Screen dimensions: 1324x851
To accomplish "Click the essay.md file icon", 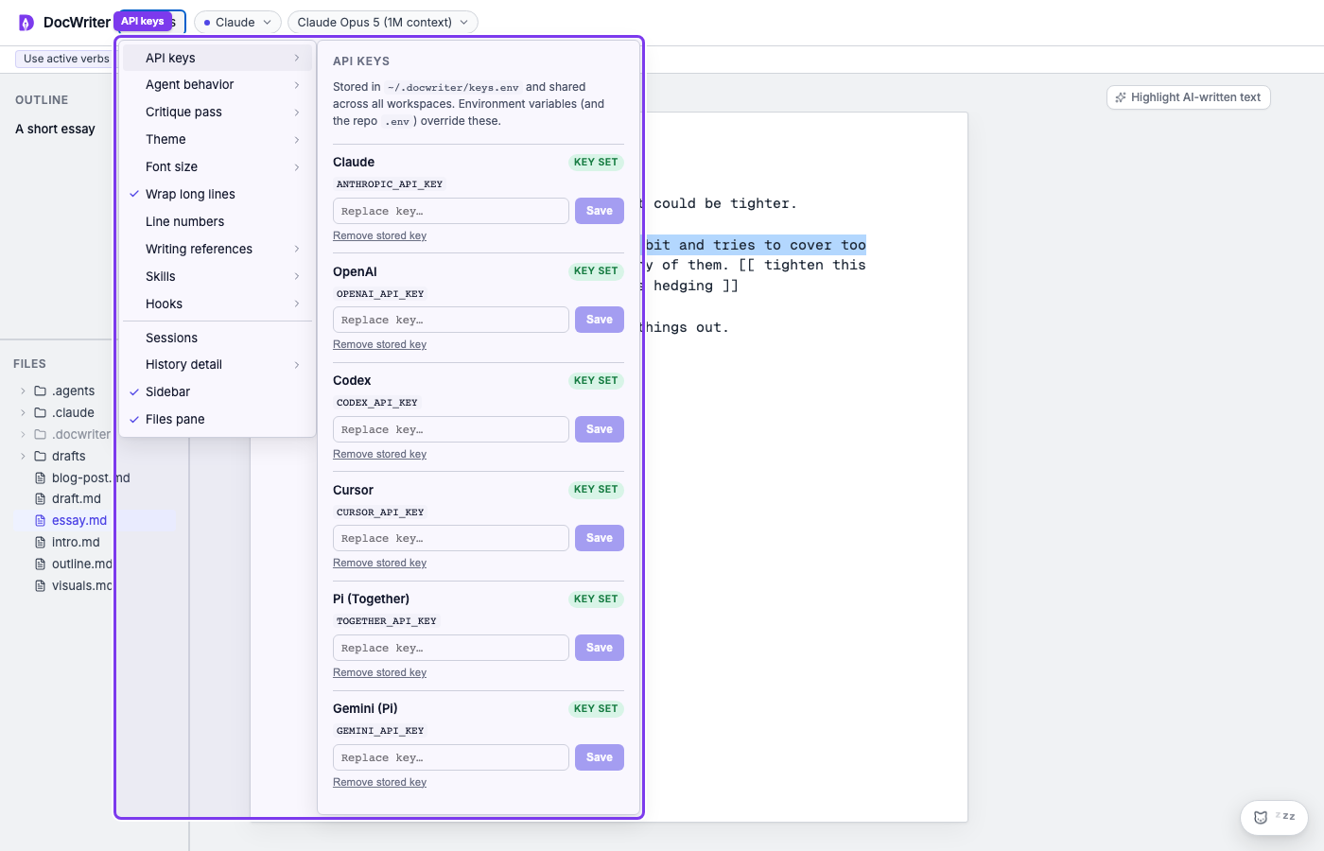I will pos(41,520).
